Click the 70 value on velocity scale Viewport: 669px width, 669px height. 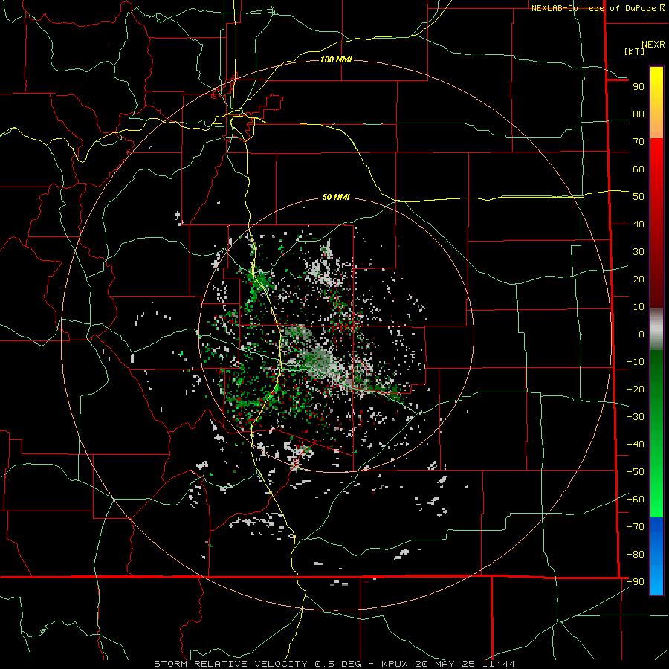[639, 142]
